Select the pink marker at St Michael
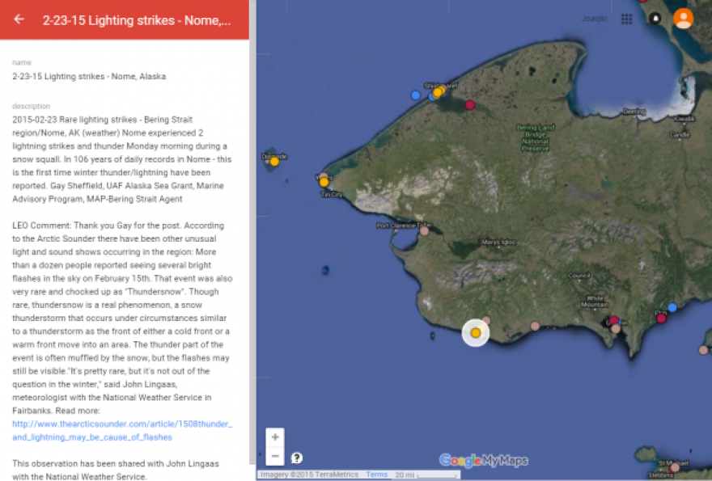The width and height of the screenshot is (712, 481). click(676, 467)
